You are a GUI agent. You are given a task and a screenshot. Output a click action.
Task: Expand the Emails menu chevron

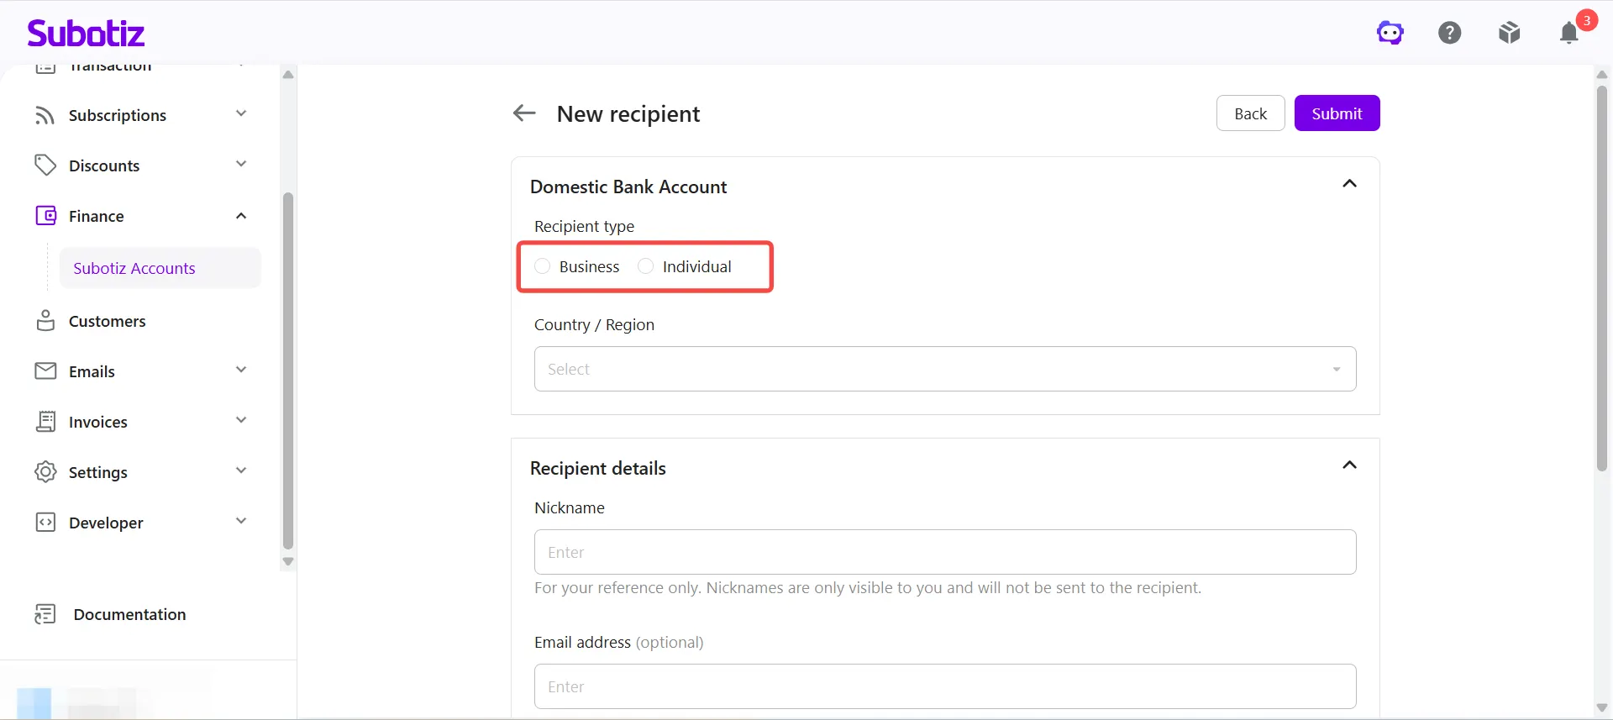click(x=241, y=370)
